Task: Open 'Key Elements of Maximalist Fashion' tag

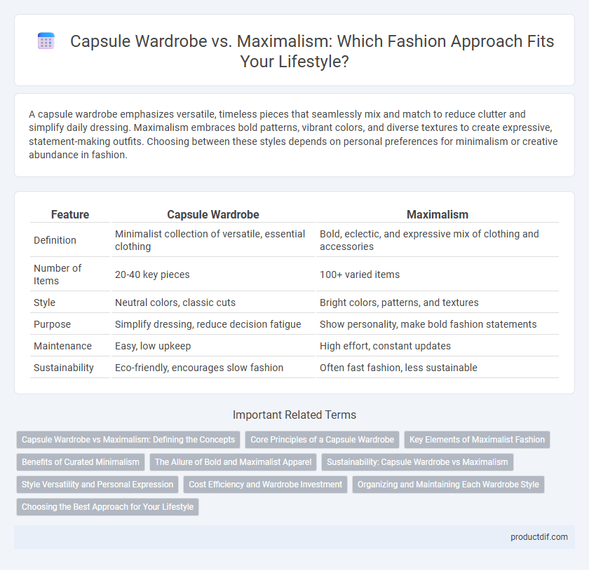Action: tap(477, 440)
